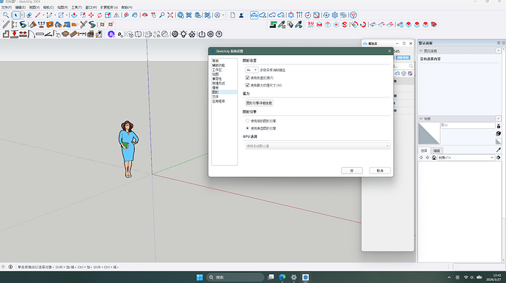This screenshot has height=283, width=506.
Task: Open the GPU 选择 dropdown
Action: point(318,146)
